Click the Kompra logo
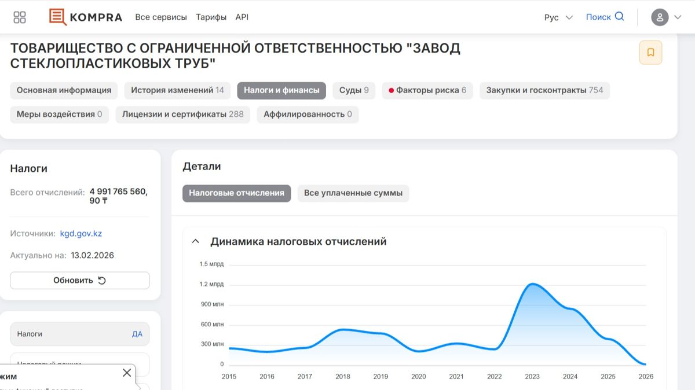 (x=86, y=17)
